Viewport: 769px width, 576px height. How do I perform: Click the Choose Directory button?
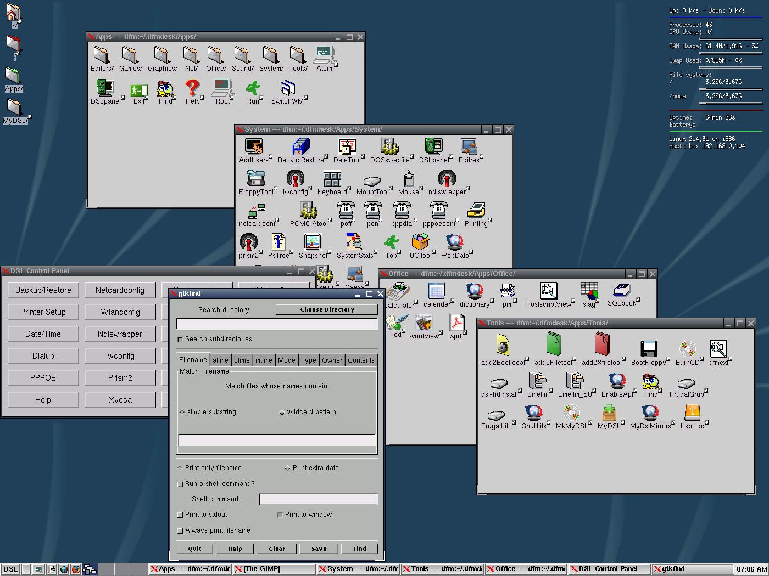point(327,310)
